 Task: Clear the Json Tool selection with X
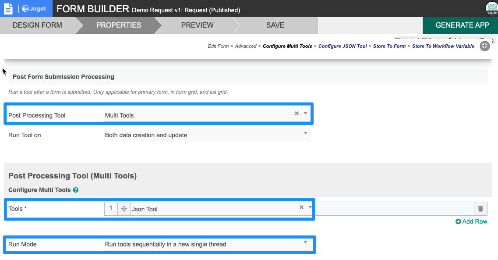[x=301, y=207]
